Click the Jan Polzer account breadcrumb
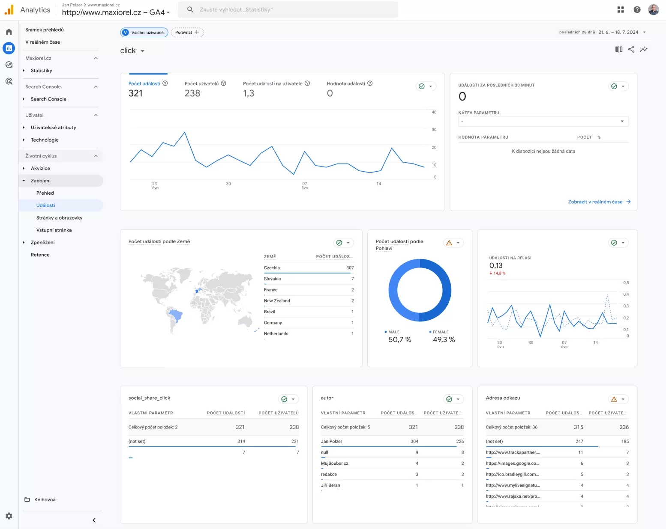Image resolution: width=666 pixels, height=529 pixels. [x=72, y=5]
